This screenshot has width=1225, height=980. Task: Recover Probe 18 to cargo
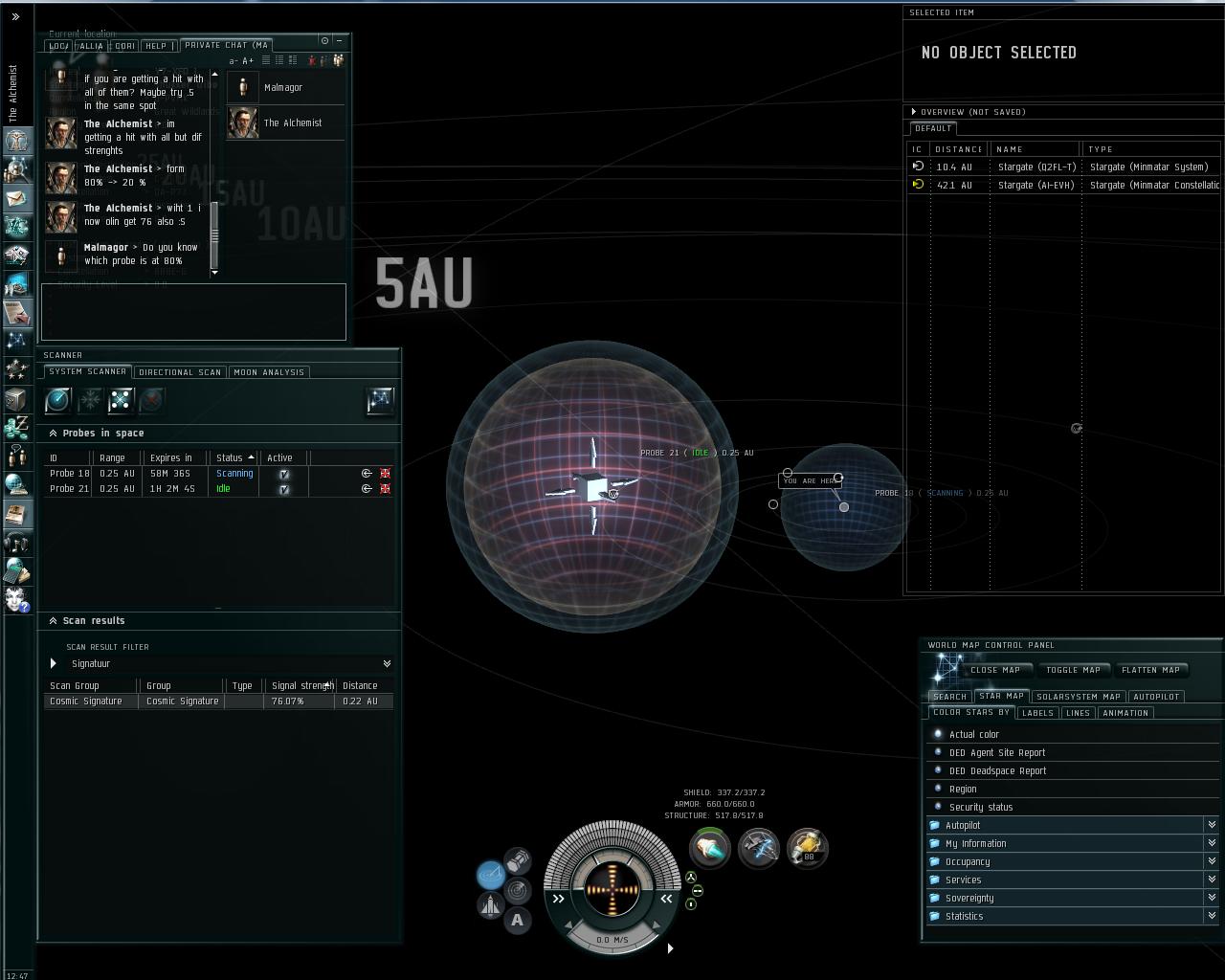pos(367,474)
